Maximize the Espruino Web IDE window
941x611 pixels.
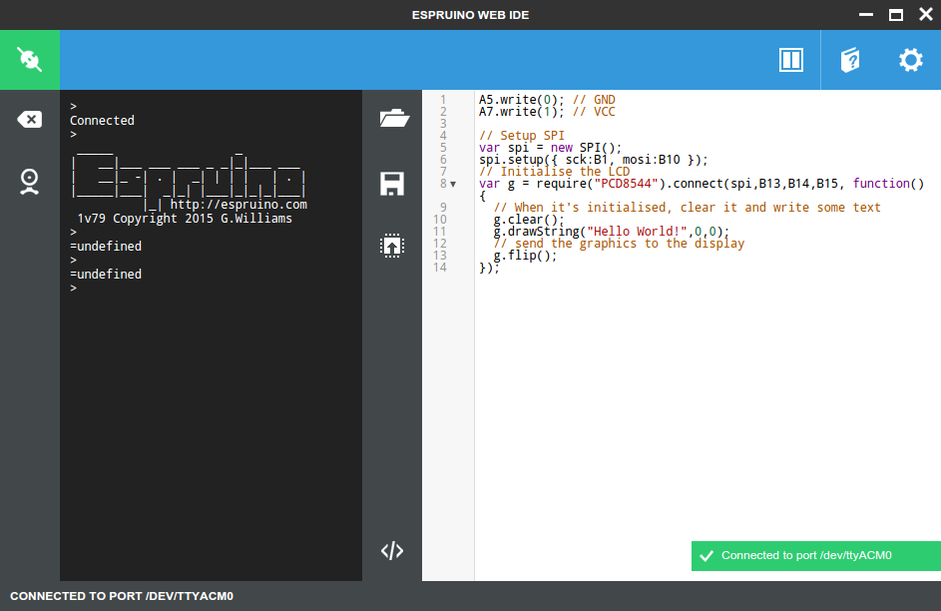[x=895, y=15]
